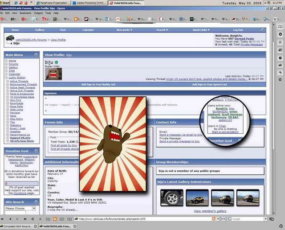The height and width of the screenshot is (230, 285).
Task: Collapse the Donation Goal panel
Action: pos(36,151)
